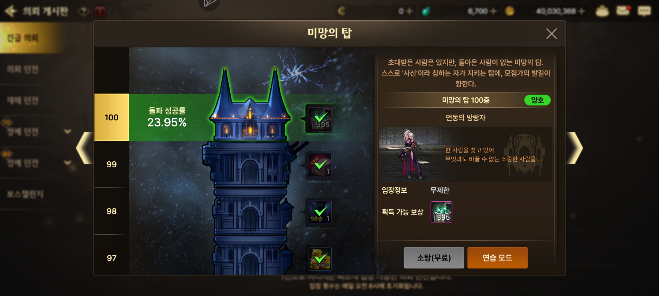The height and width of the screenshot is (296, 659).
Task: Open the mail envelope icon
Action: tap(623, 11)
